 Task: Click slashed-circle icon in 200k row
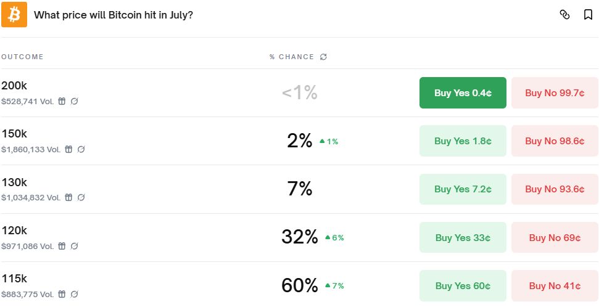coord(74,101)
